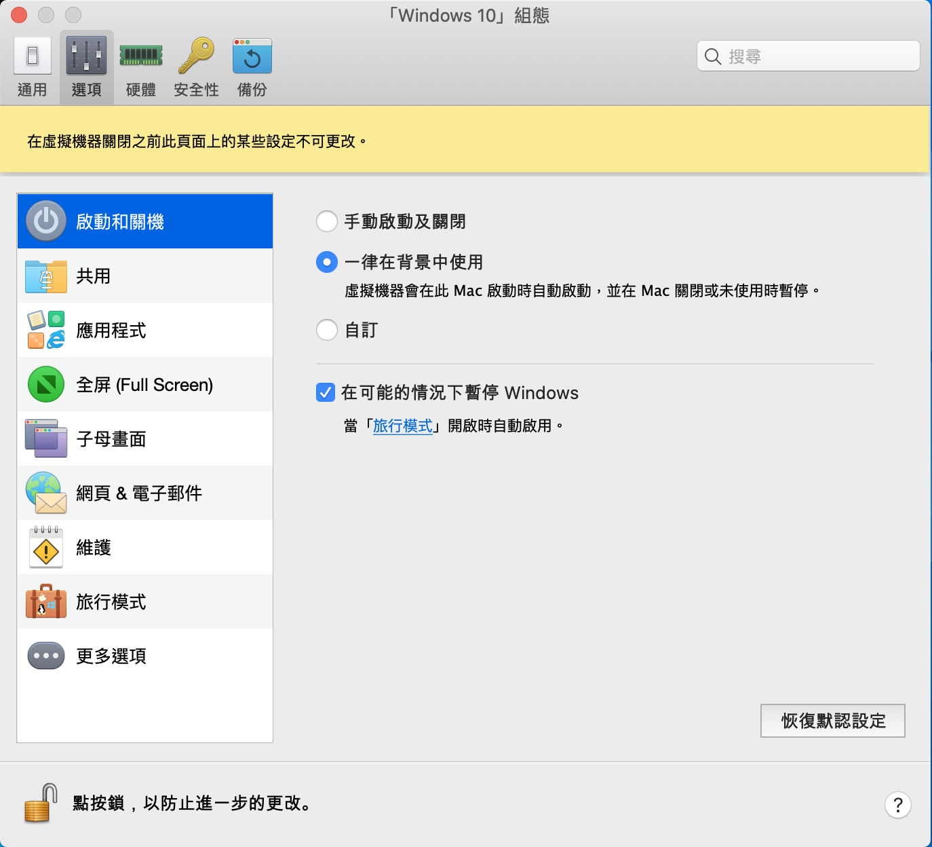Click the 共用 sidebar label
Screen dimensions: 932x847
[x=94, y=276]
